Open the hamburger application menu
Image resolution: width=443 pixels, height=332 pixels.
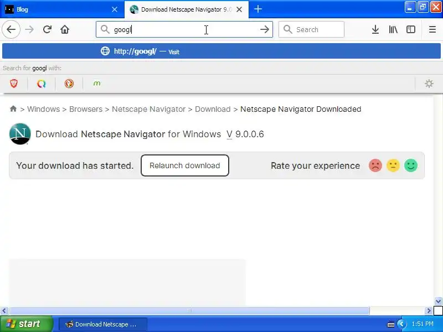coord(432,29)
